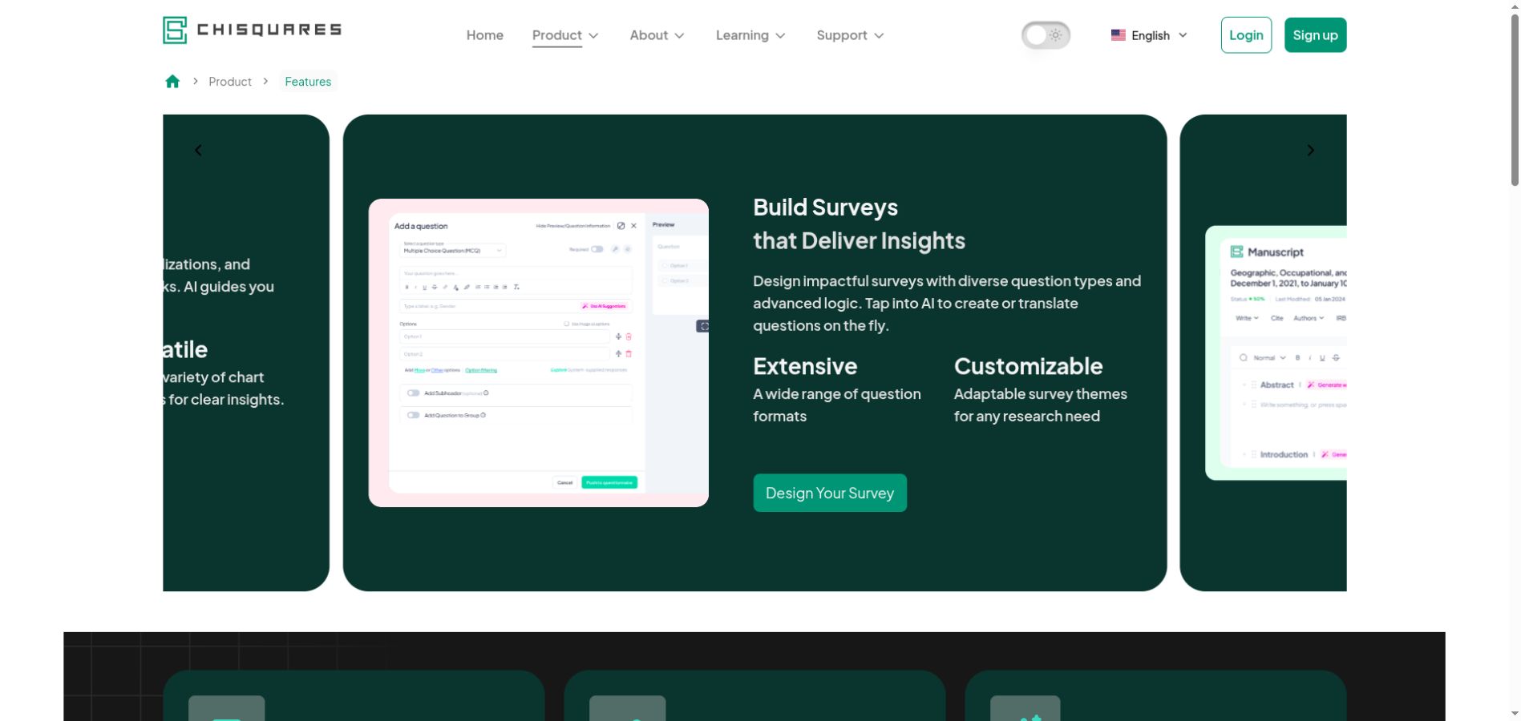
Task: Expand the About dropdown chevron
Action: pyautogui.click(x=679, y=36)
